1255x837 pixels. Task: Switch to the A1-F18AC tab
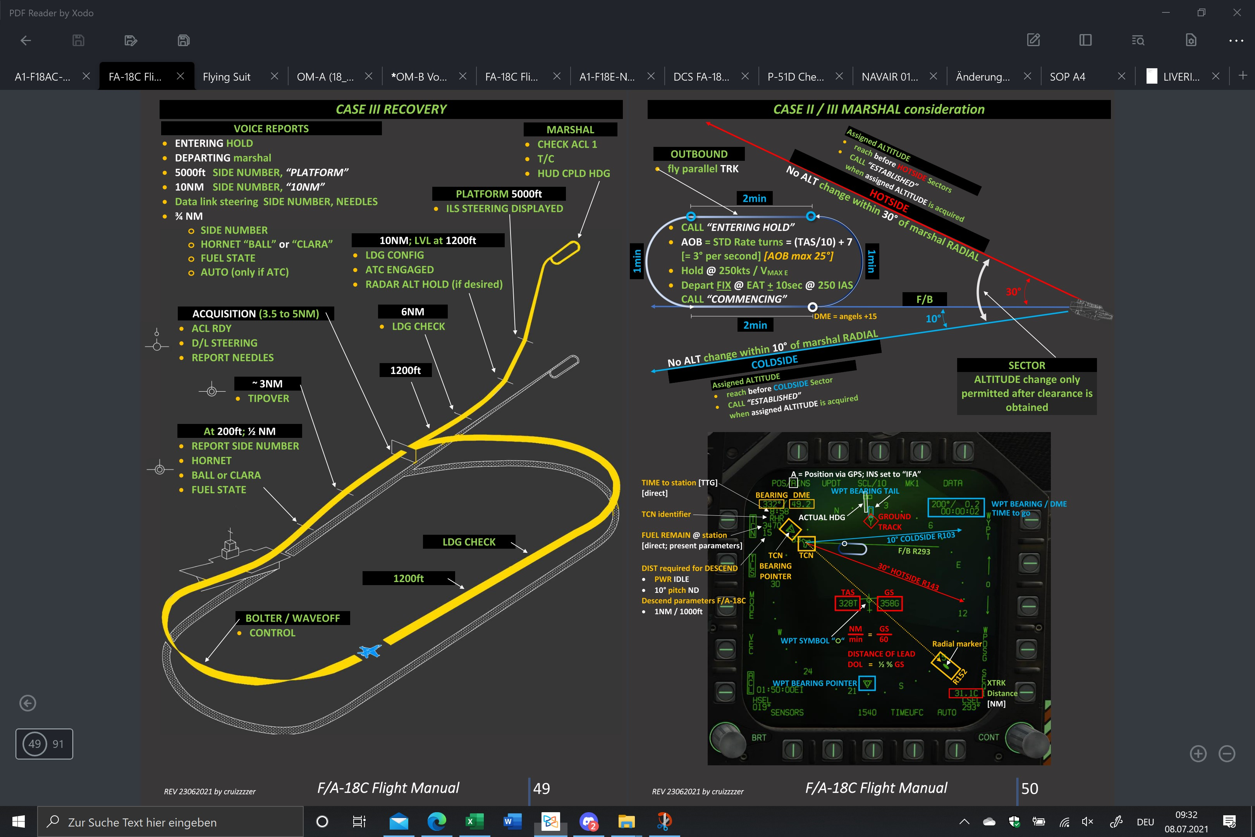coord(43,77)
